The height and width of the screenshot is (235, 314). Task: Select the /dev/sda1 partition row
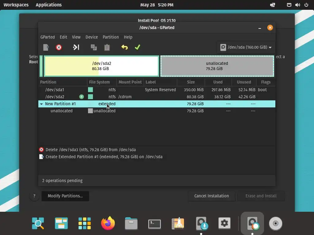[157, 90]
